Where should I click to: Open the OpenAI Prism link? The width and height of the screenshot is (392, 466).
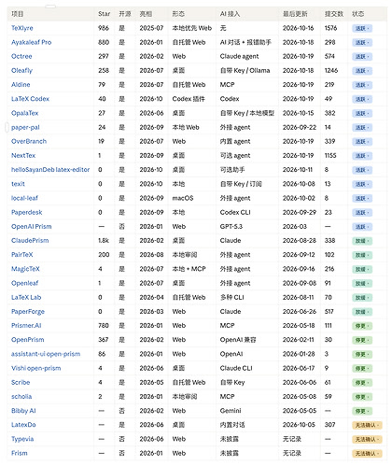pyautogui.click(x=31, y=227)
